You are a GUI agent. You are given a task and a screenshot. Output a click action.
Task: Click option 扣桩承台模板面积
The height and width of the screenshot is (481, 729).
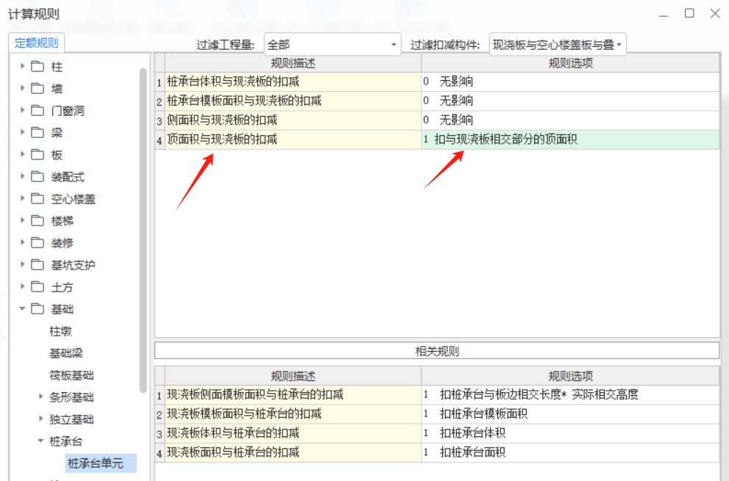[570, 413]
